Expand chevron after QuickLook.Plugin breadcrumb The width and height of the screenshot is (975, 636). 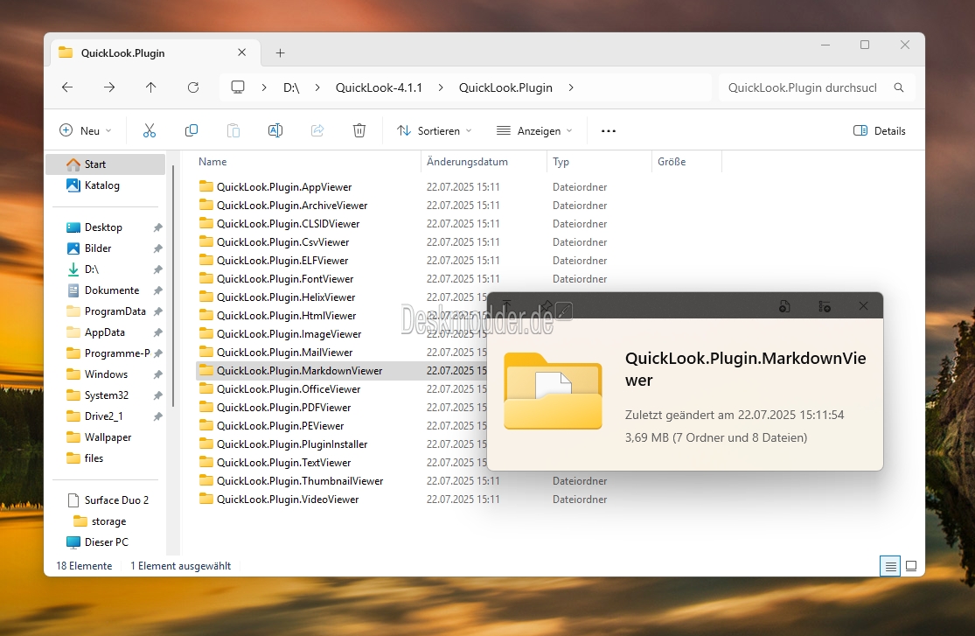[571, 87]
